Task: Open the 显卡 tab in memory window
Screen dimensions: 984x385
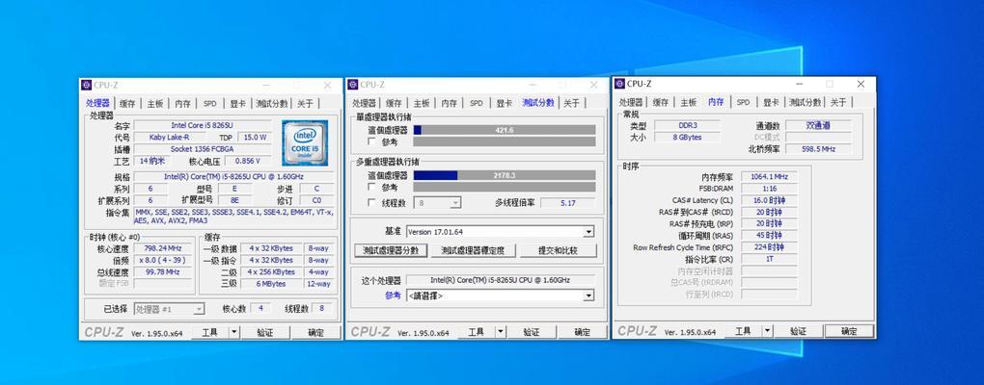Action: [x=771, y=103]
